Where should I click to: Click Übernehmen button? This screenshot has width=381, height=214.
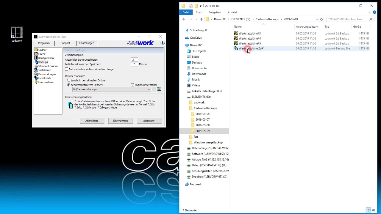click(x=121, y=121)
